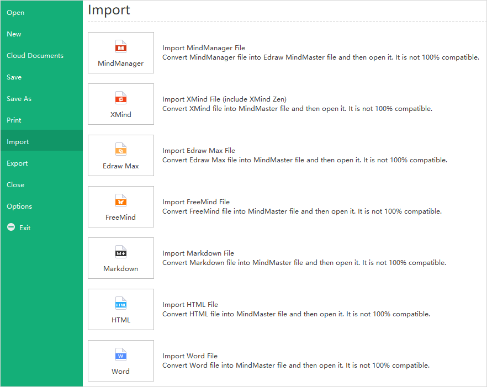487x387 pixels.
Task: Go to Cloud Documents
Action: coord(35,56)
